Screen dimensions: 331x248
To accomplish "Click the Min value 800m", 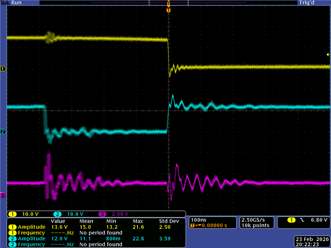I will [x=113, y=239].
